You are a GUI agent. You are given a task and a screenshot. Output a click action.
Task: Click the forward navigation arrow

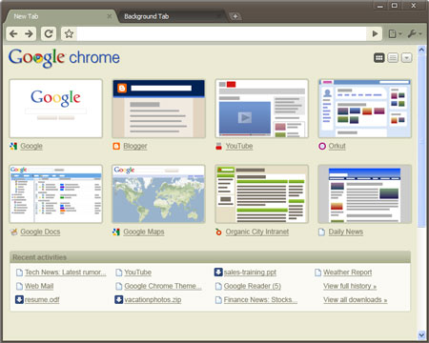tap(29, 33)
